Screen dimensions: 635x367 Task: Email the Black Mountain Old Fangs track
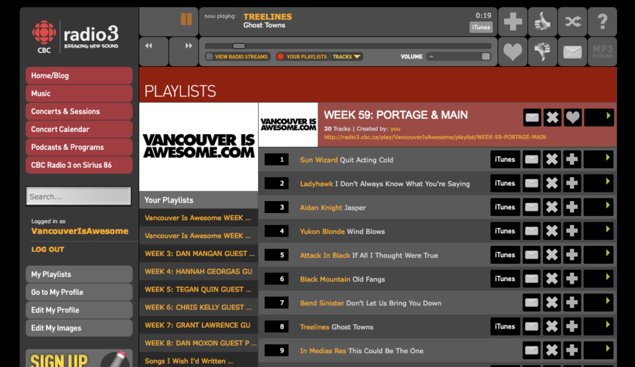click(531, 279)
